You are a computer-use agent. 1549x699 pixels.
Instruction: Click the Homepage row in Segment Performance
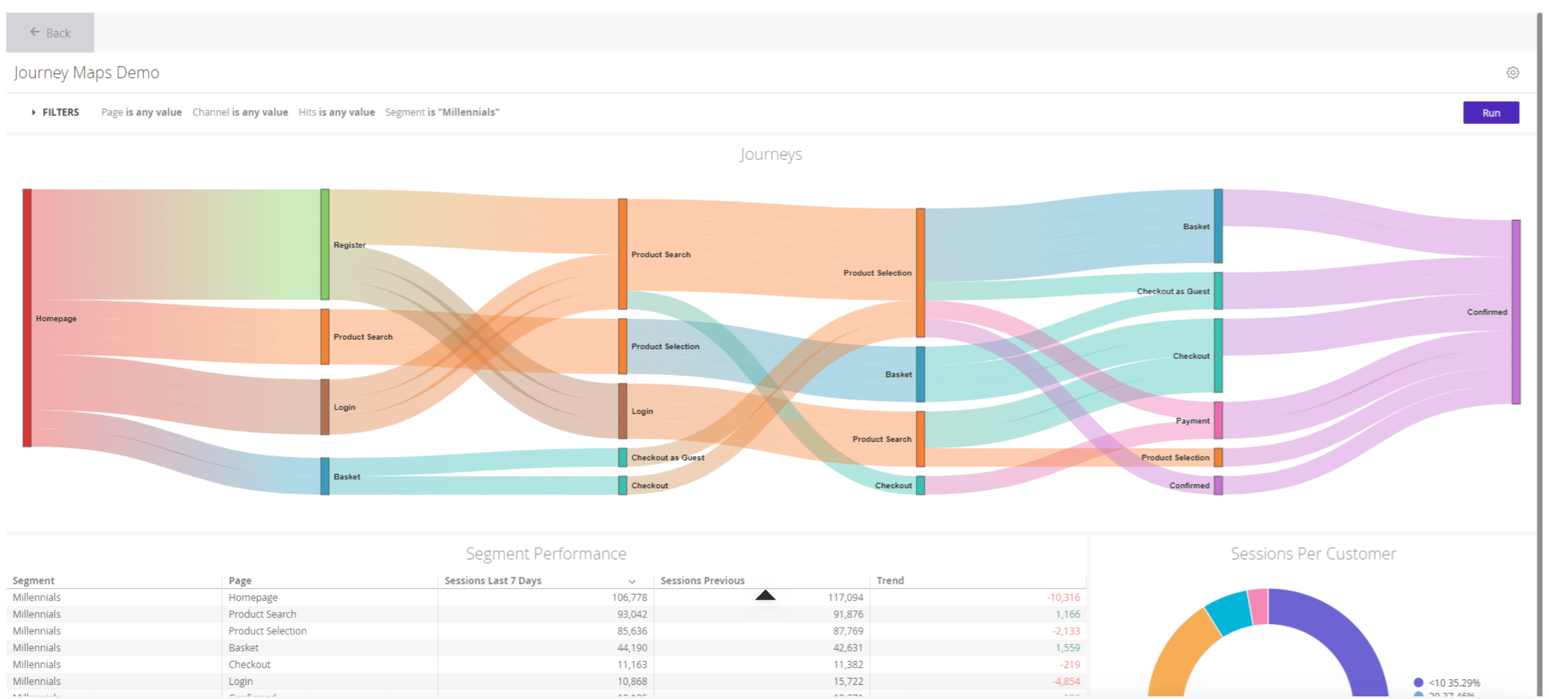click(x=253, y=597)
